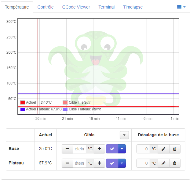Open the tab list hamburger menu
The height and width of the screenshot is (183, 193).
pyautogui.click(x=181, y=7)
